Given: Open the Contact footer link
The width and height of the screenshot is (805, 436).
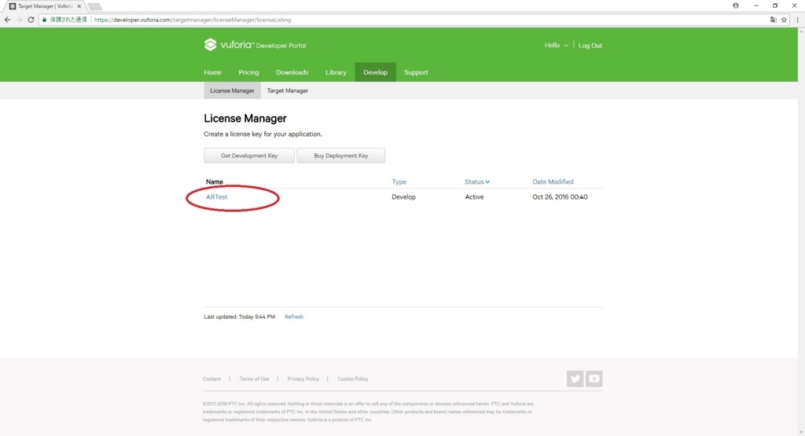Looking at the screenshot, I should (211, 379).
